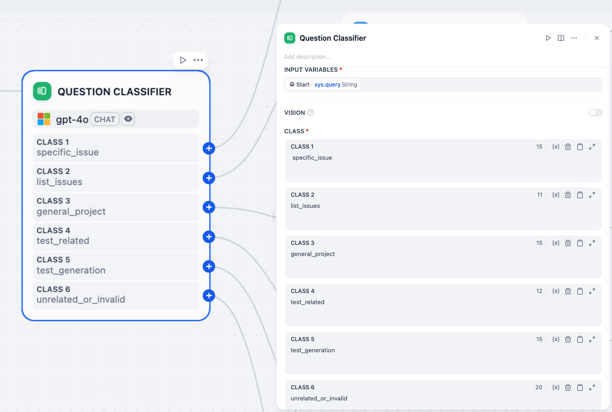Click the plus button next to specific_issue class

209,148
